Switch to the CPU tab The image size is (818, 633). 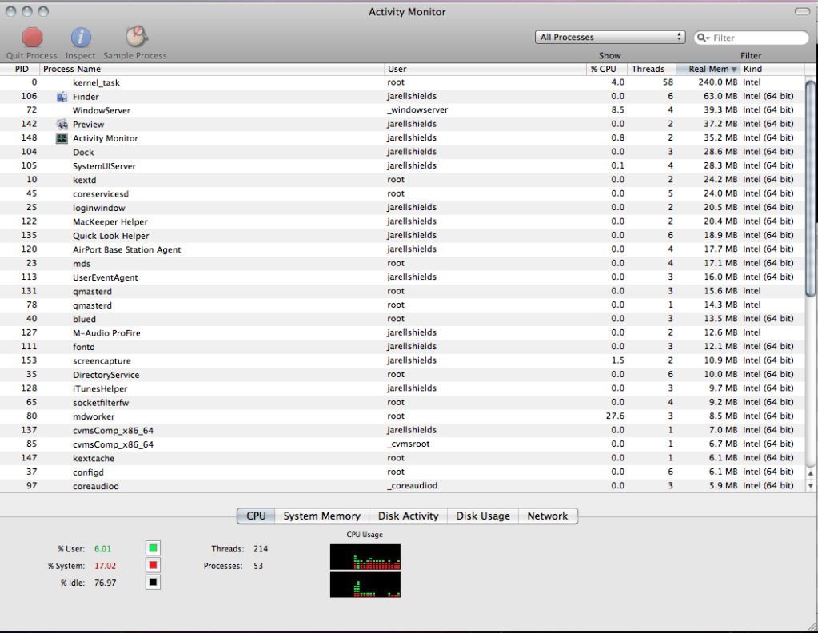(x=256, y=516)
